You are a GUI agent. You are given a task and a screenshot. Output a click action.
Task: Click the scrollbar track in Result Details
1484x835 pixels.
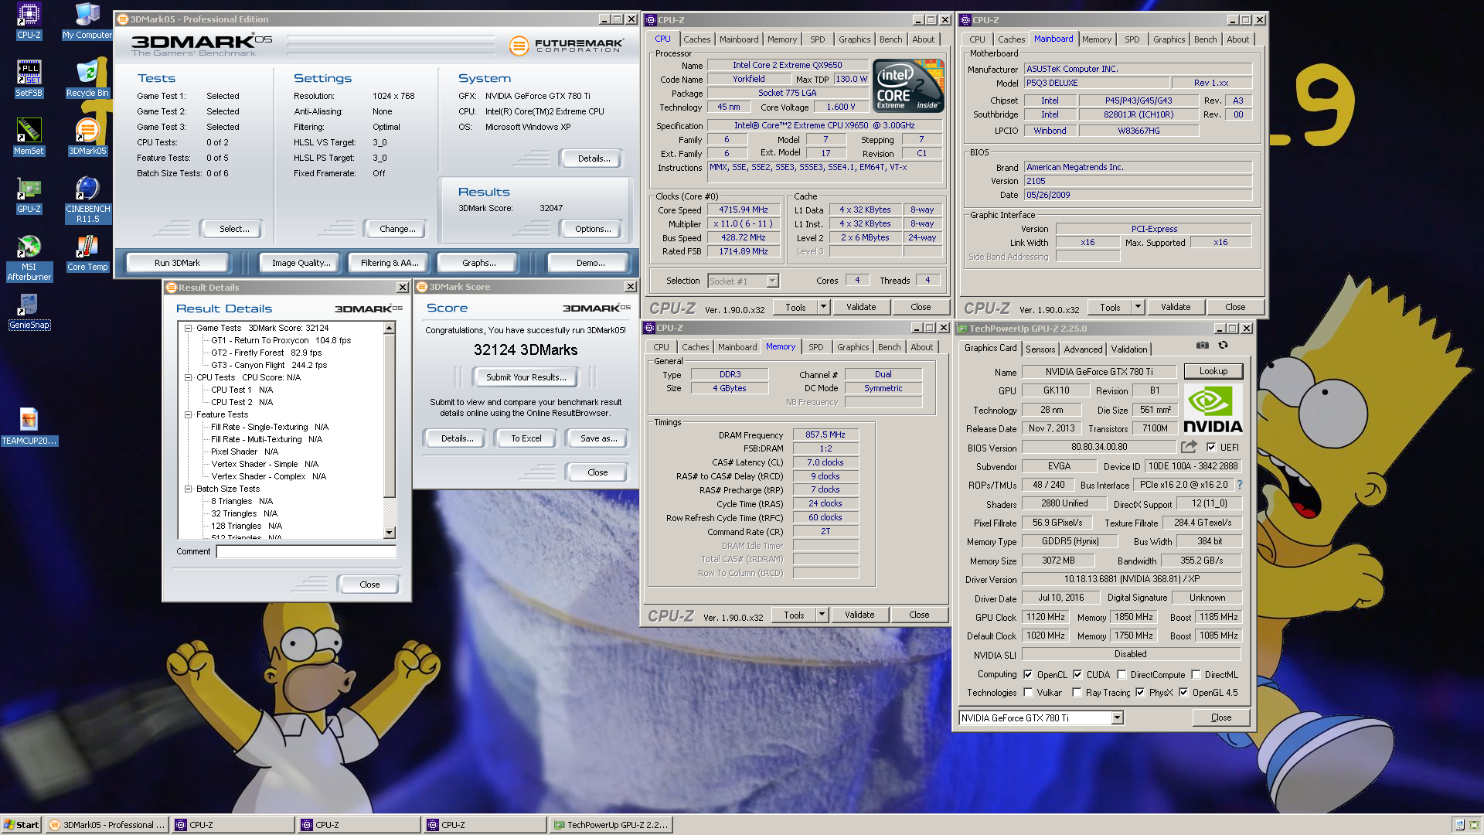click(x=390, y=513)
